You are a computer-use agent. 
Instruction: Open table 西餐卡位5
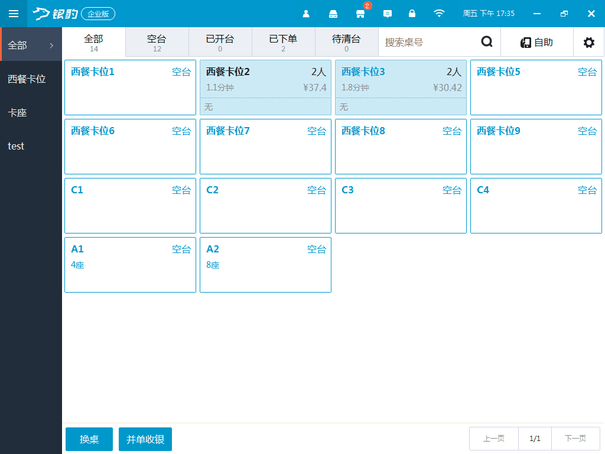pyautogui.click(x=536, y=87)
